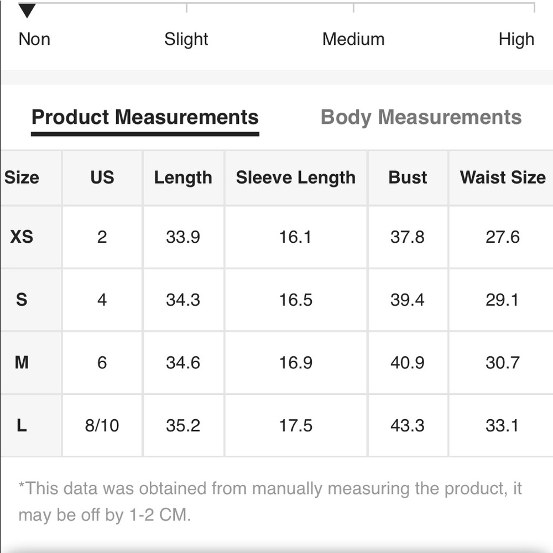Click the US column header

point(102,178)
